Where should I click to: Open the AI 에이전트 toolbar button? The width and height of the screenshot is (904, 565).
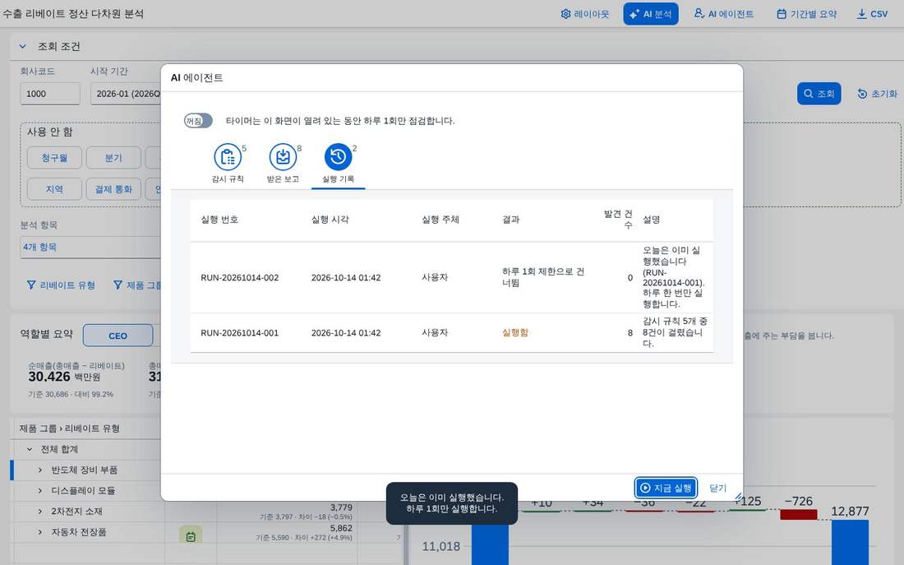[723, 14]
